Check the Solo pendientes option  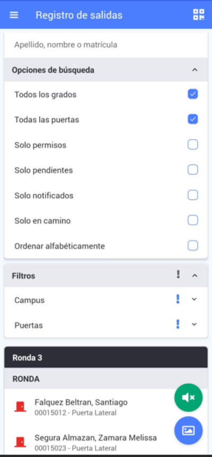click(x=193, y=170)
